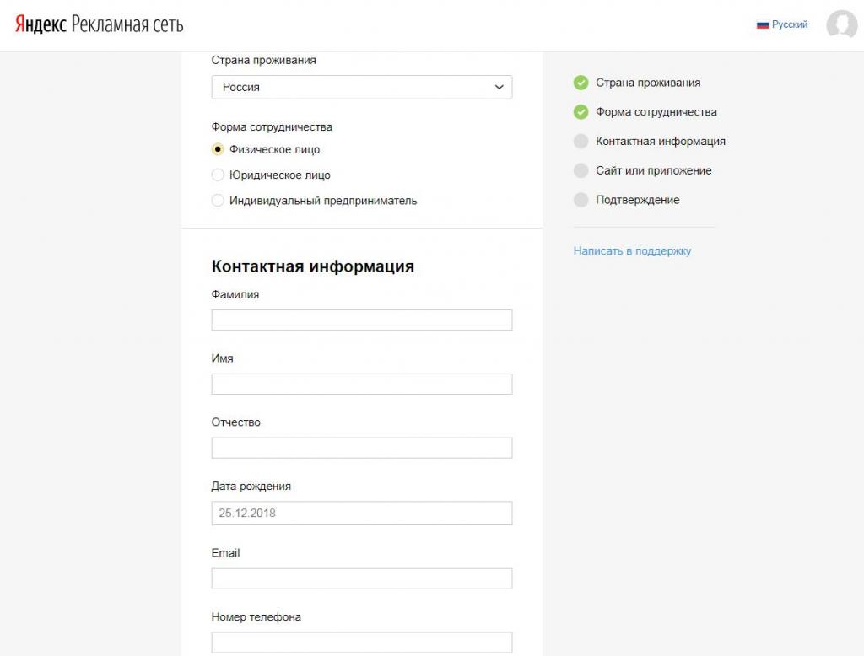The height and width of the screenshot is (656, 864).
Task: Click gray step circle for Сайт или приложение
Action: click(580, 171)
